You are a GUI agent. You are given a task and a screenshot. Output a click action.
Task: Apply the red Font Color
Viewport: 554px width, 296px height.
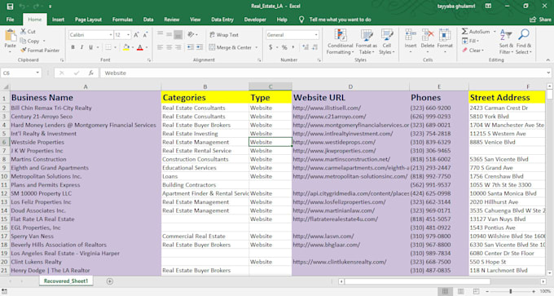[x=140, y=47]
